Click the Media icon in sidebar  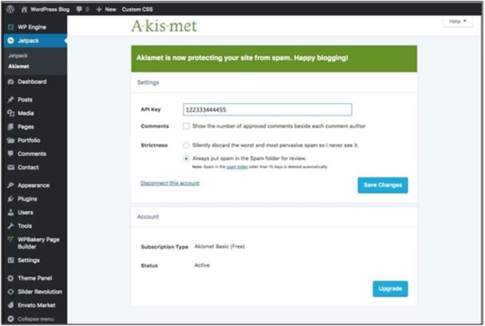click(11, 113)
